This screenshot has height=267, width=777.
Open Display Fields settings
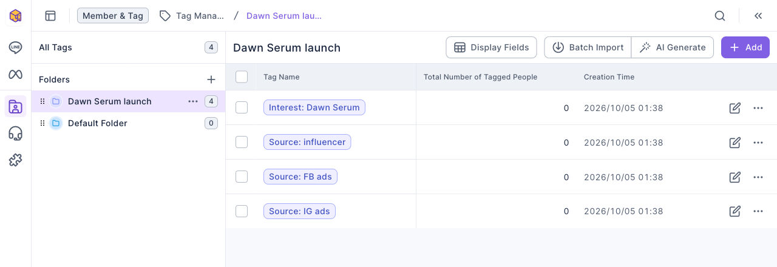tap(491, 47)
